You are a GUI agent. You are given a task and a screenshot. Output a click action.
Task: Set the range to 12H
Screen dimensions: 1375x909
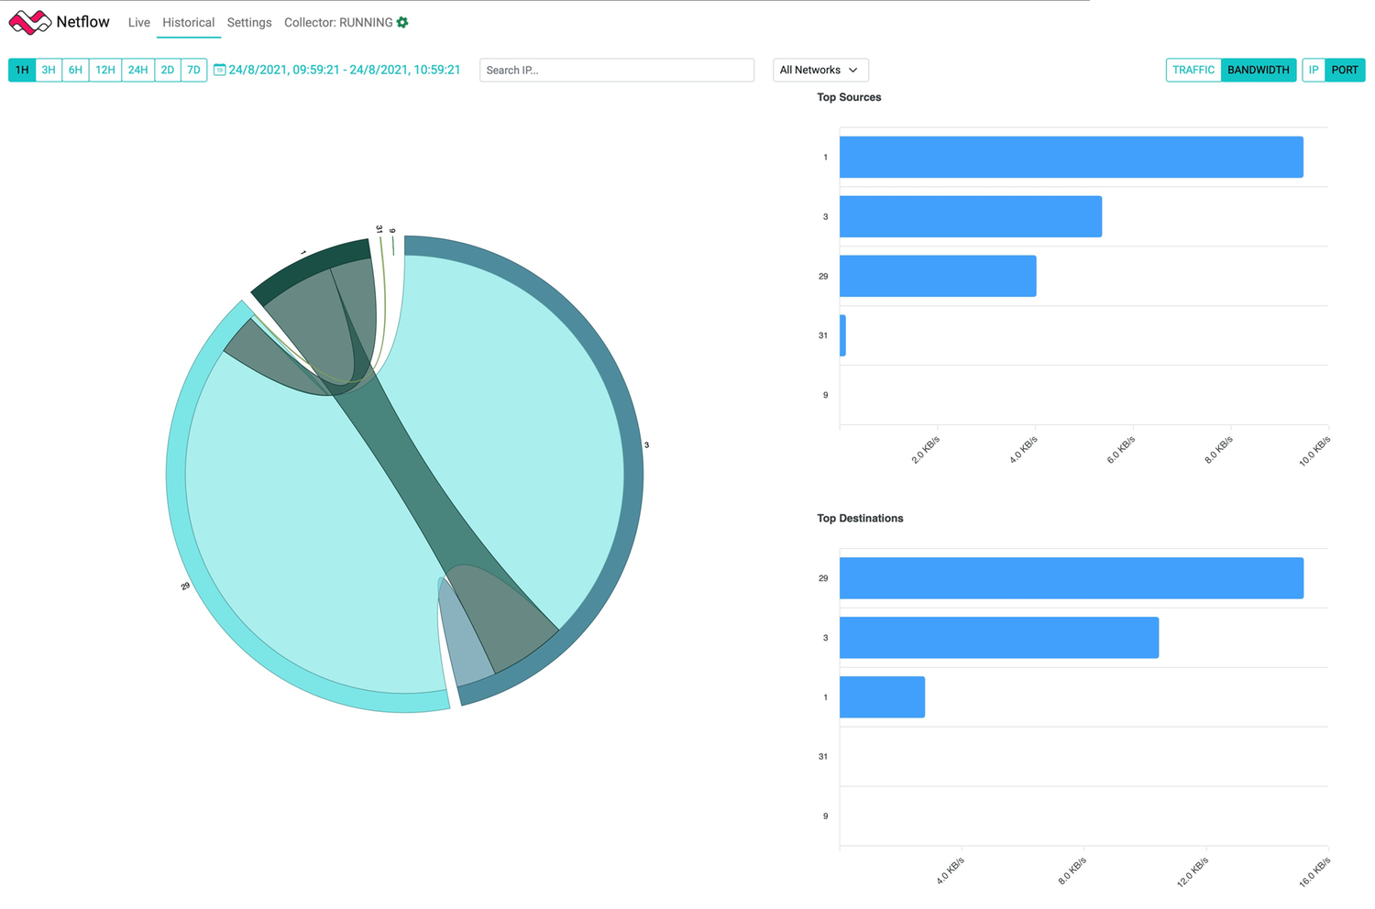tap(105, 70)
